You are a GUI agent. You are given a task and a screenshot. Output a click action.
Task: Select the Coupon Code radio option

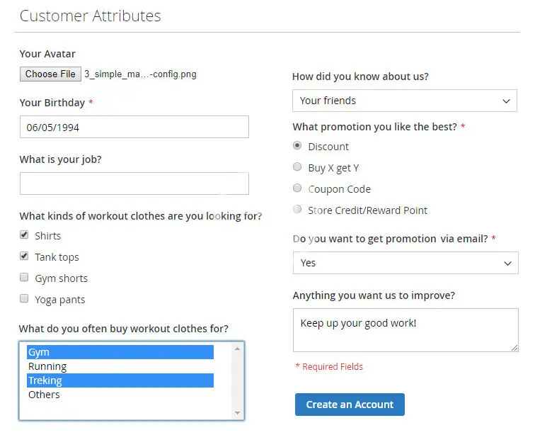pyautogui.click(x=297, y=188)
